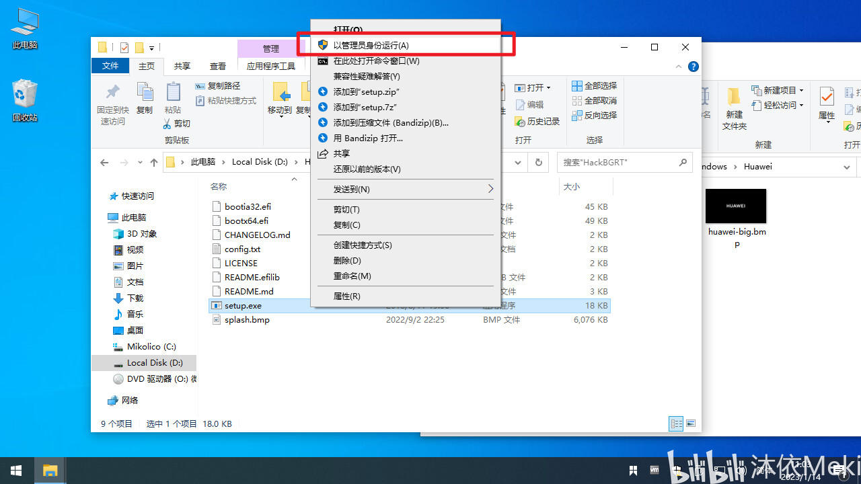Open the address bar history dropdown

519,163
